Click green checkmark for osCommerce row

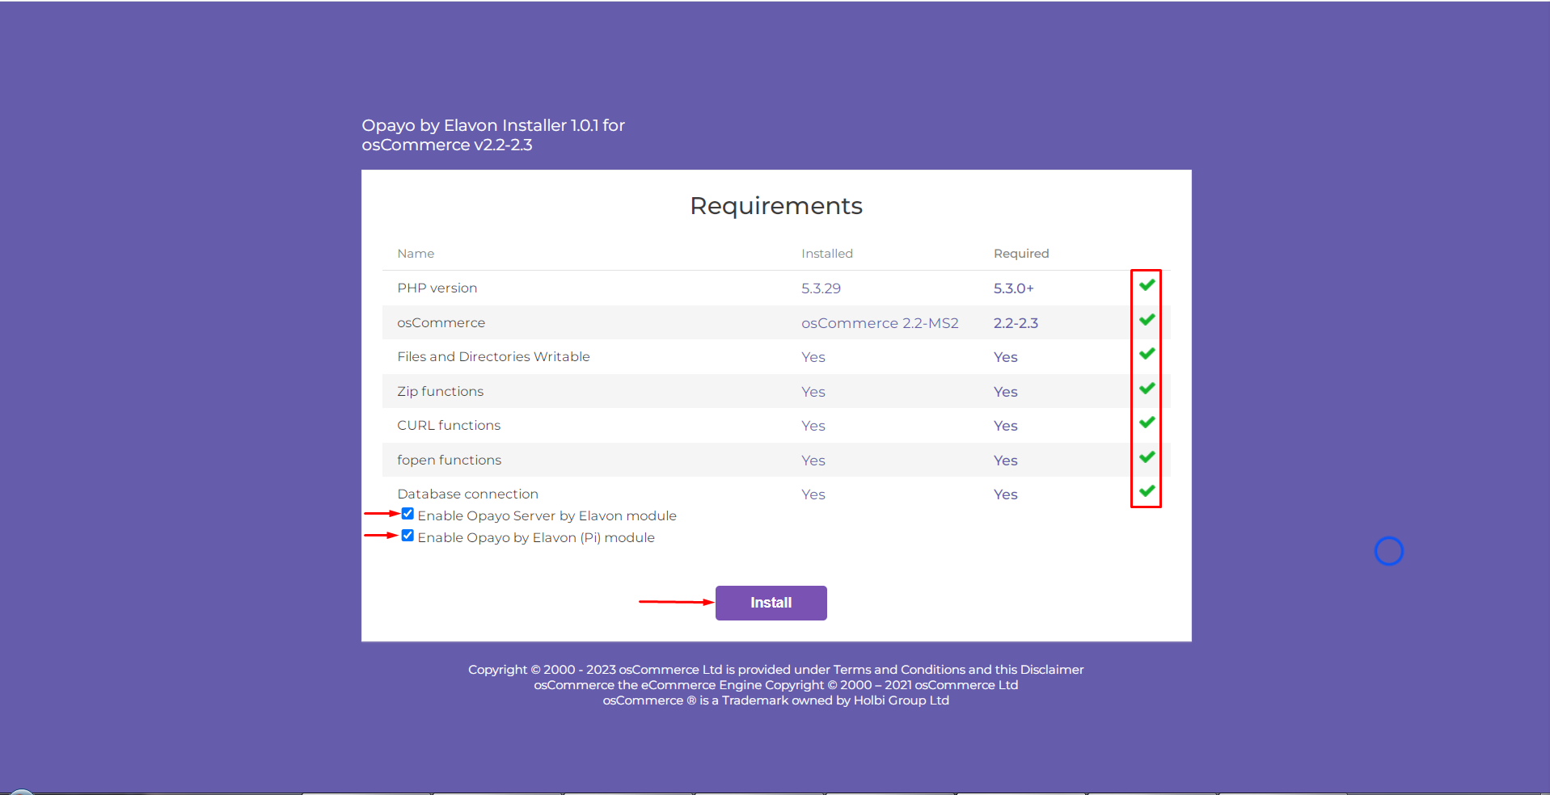coord(1147,319)
